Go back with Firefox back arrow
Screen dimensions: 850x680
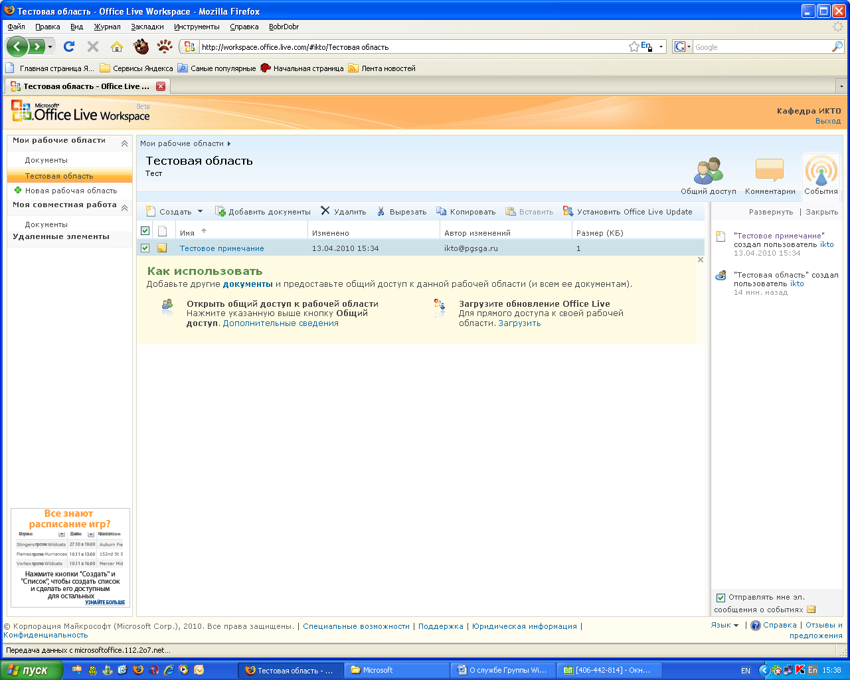[x=17, y=46]
